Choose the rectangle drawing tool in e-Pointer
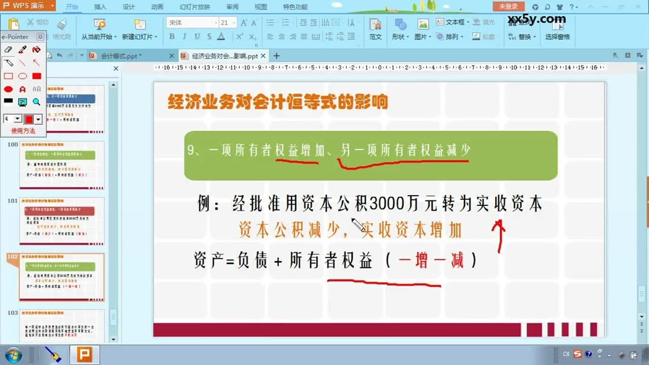 (10, 74)
